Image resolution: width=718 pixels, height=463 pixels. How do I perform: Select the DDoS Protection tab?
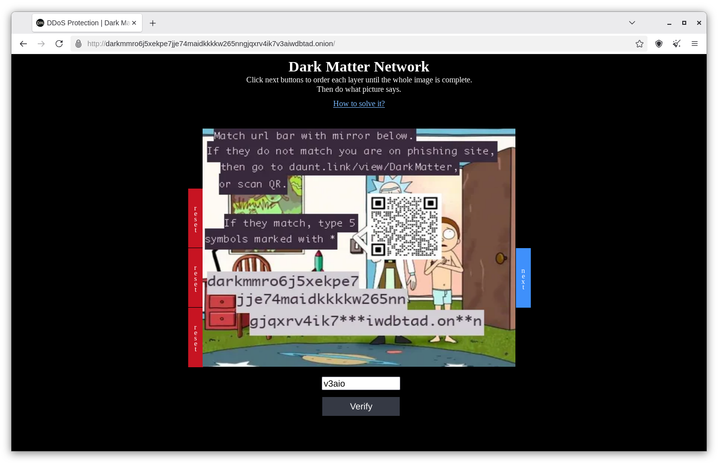click(82, 23)
